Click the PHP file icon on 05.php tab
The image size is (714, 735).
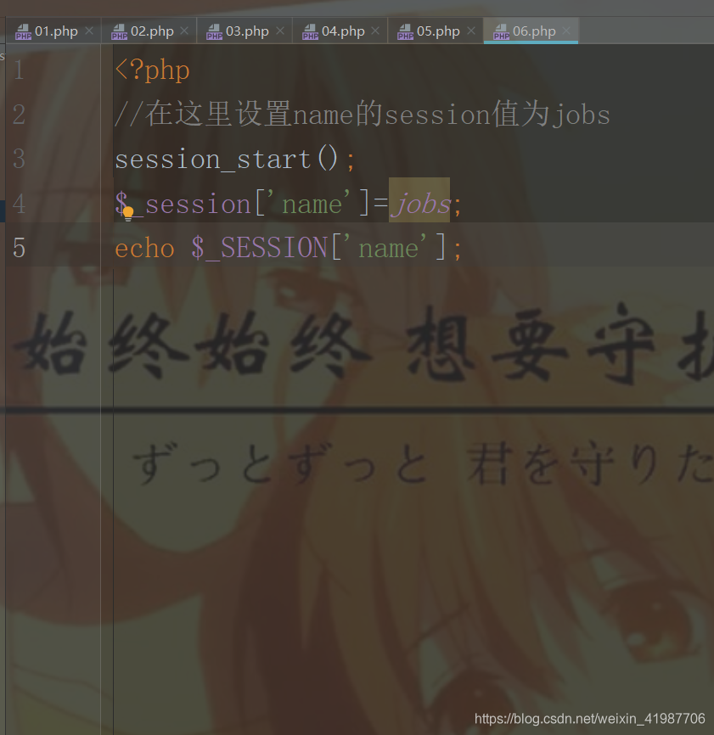tap(405, 32)
